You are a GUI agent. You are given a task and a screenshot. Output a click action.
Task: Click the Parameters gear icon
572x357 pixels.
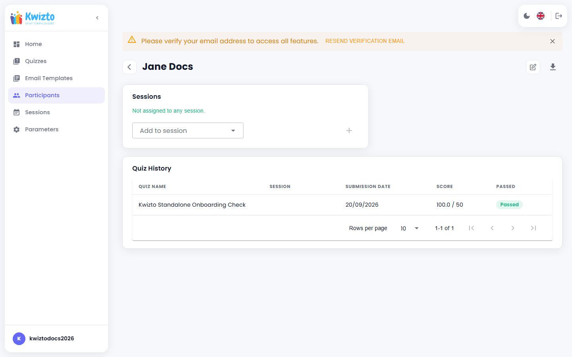click(x=16, y=129)
